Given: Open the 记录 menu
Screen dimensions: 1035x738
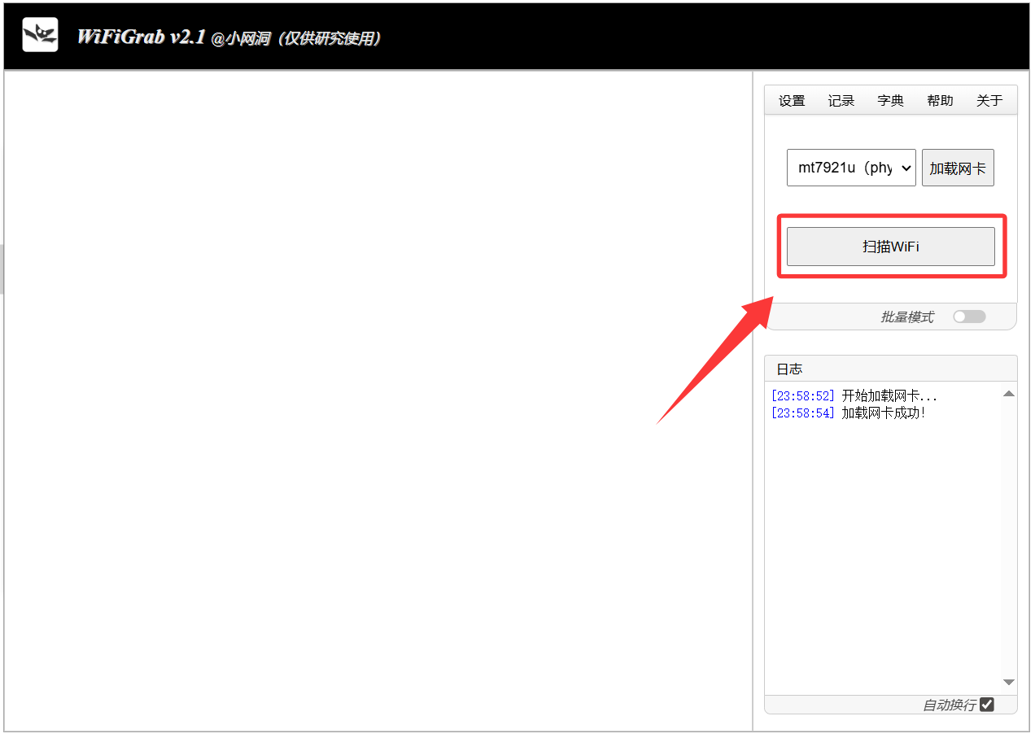Looking at the screenshot, I should 841,101.
